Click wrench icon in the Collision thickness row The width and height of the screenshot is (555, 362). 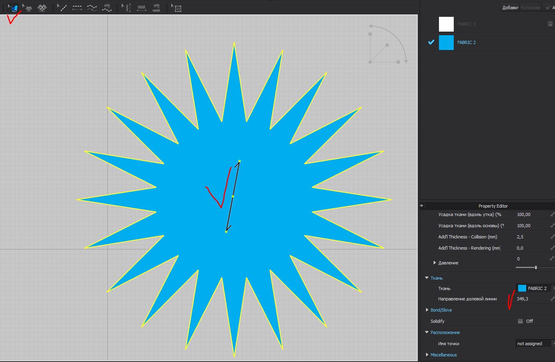[552, 237]
